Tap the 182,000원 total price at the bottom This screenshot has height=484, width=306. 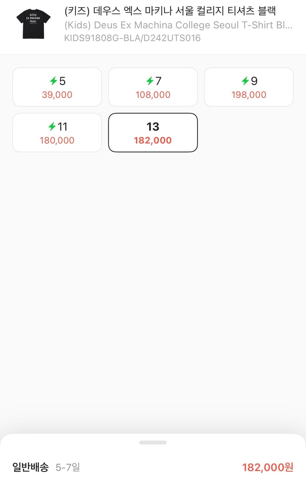[268, 467]
